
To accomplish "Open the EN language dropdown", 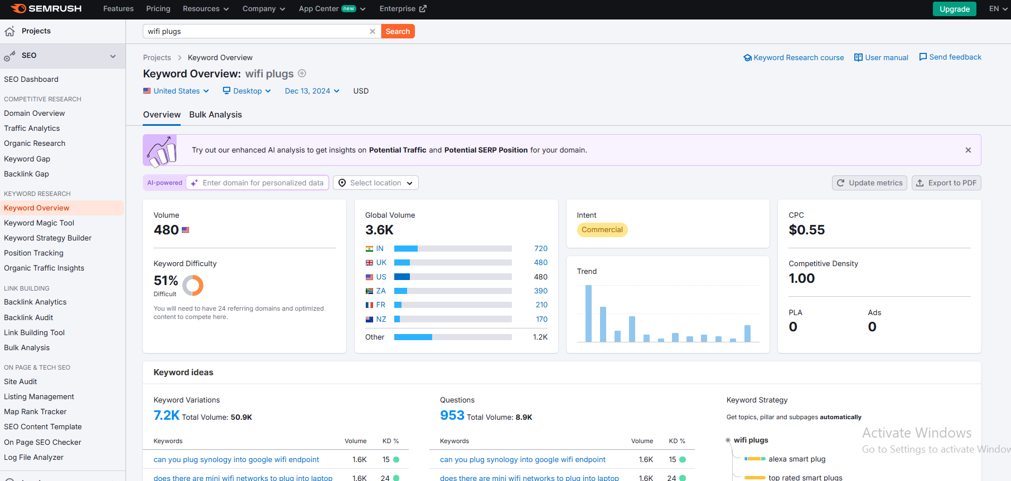I will (x=998, y=9).
